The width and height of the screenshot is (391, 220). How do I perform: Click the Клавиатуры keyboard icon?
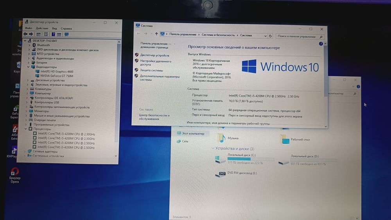coord(32,89)
